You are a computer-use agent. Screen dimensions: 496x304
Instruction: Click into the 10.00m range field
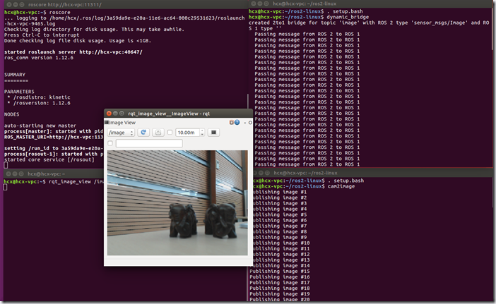(187, 133)
